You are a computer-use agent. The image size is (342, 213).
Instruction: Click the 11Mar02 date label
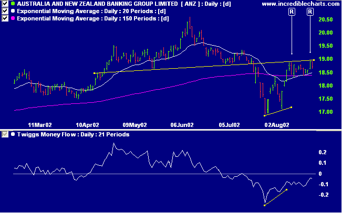40,125
